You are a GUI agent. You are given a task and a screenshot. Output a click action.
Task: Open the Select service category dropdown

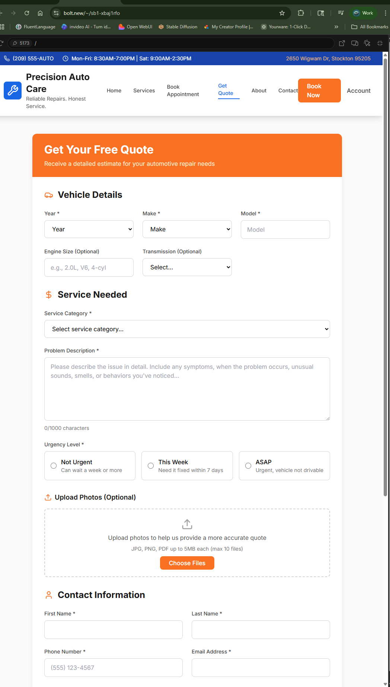click(187, 329)
